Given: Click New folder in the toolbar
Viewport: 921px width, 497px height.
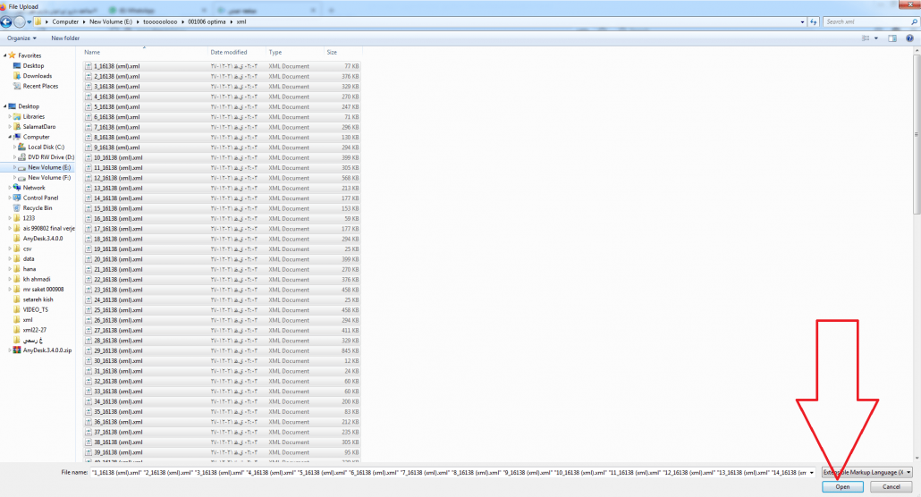Looking at the screenshot, I should click(65, 38).
